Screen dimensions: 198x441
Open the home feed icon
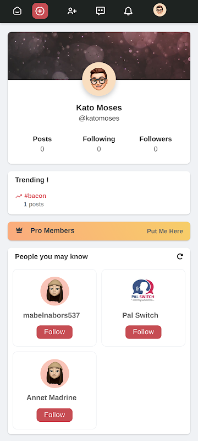pyautogui.click(x=18, y=11)
